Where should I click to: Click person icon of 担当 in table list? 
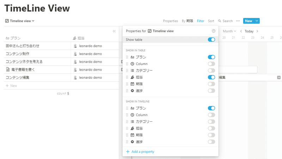pos(133,77)
